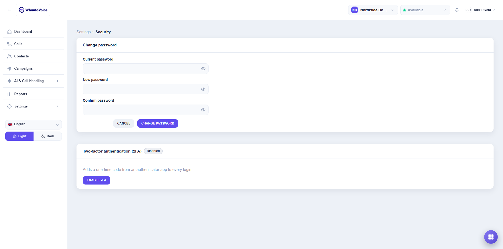Click the Contacts people icon
The height and width of the screenshot is (249, 503).
[9, 56]
